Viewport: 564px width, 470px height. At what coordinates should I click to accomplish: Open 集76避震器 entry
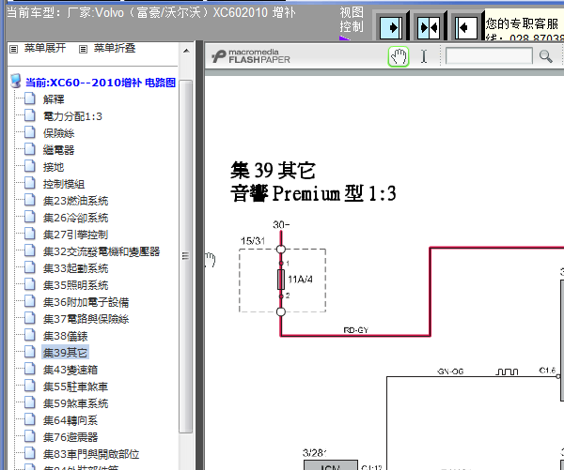point(70,437)
